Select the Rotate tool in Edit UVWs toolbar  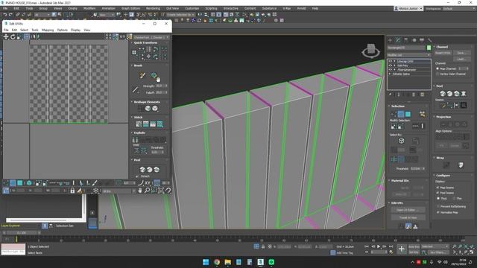(13, 36)
